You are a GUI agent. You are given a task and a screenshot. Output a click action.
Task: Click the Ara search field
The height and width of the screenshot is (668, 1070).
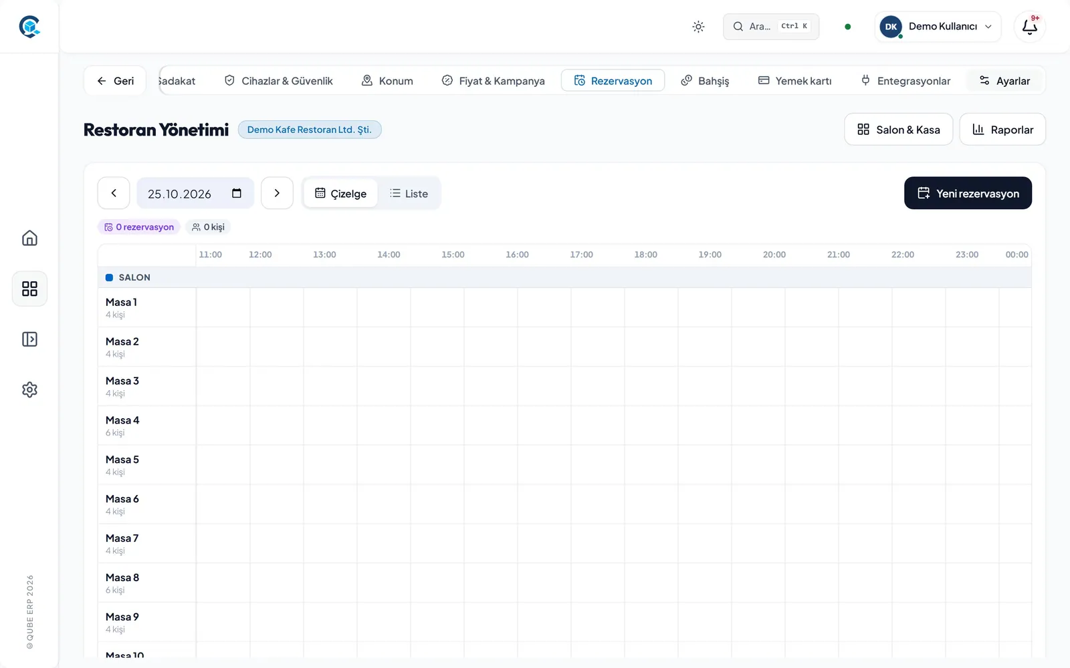coord(771,27)
